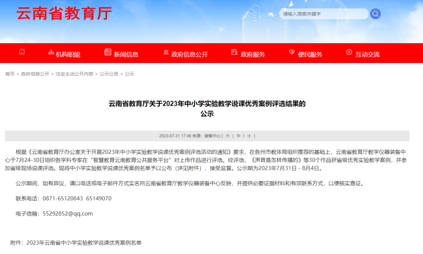Viewport: 423px width, 254px height.
Task: Set font size to 大
Action: pos(228,136)
